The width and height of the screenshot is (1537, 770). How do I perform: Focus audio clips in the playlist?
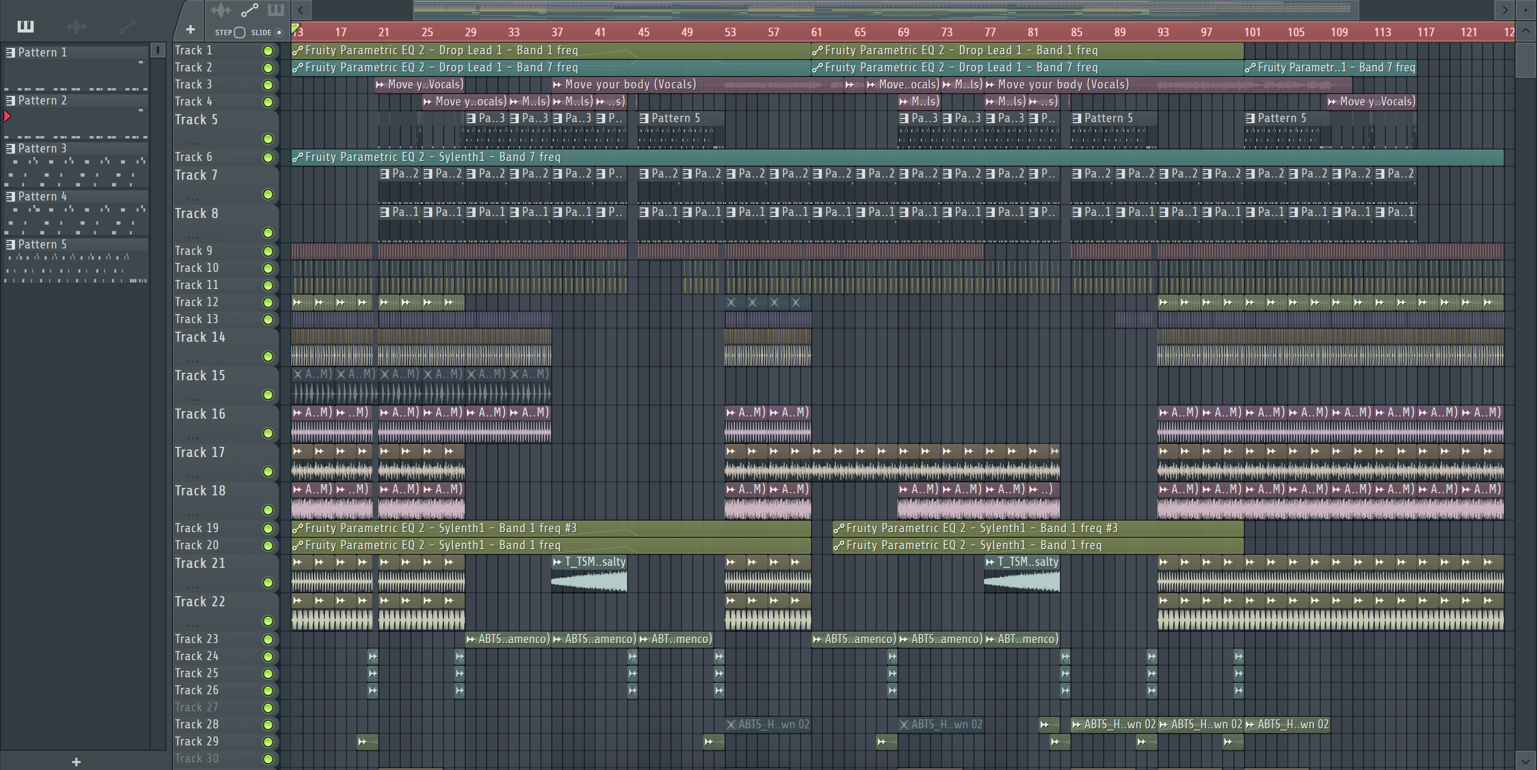221,10
